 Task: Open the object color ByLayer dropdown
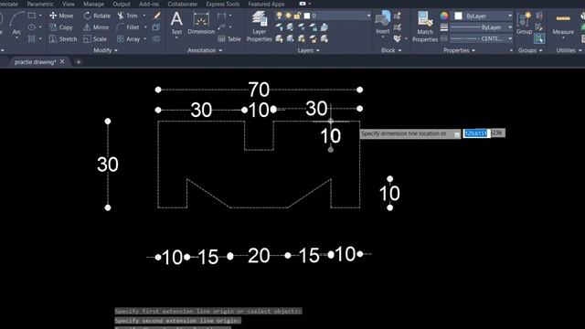[x=510, y=16]
